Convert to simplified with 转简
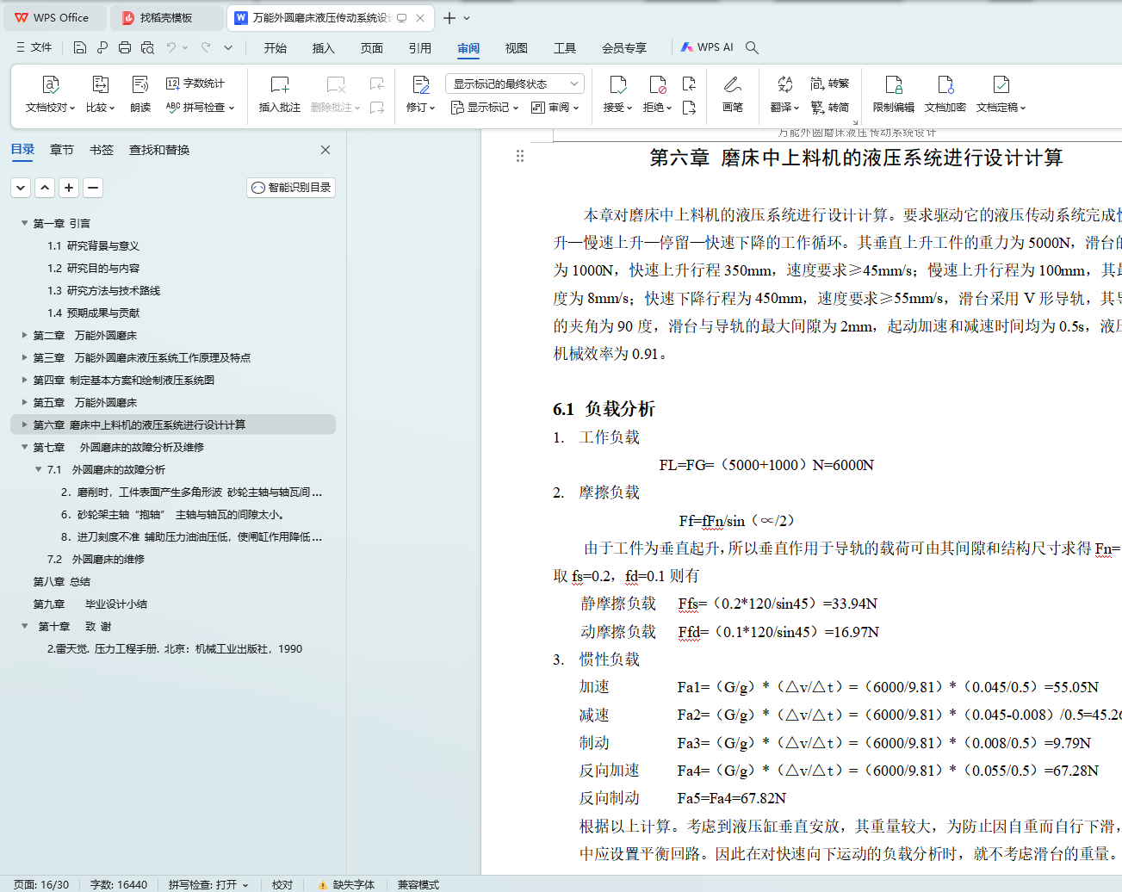Image resolution: width=1122 pixels, height=892 pixels. [830, 108]
